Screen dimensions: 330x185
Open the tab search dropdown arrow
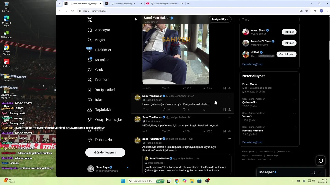(60, 4)
